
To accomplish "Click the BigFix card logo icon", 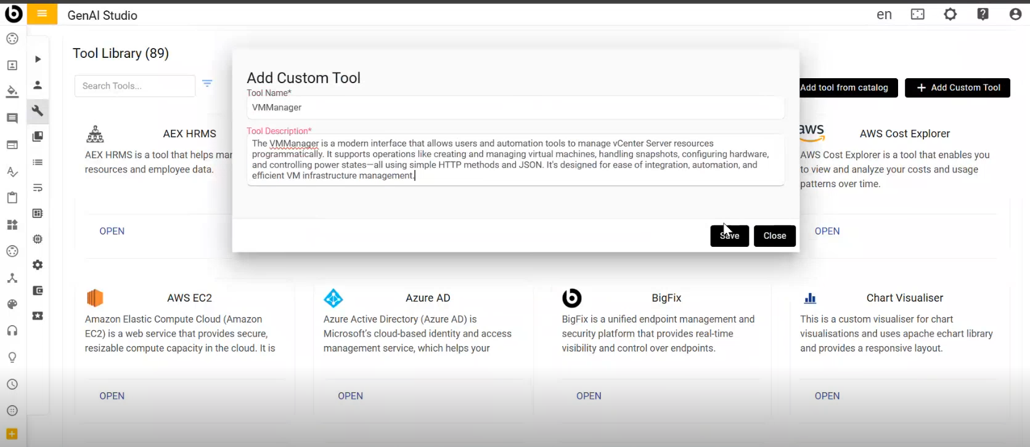I will click(572, 298).
